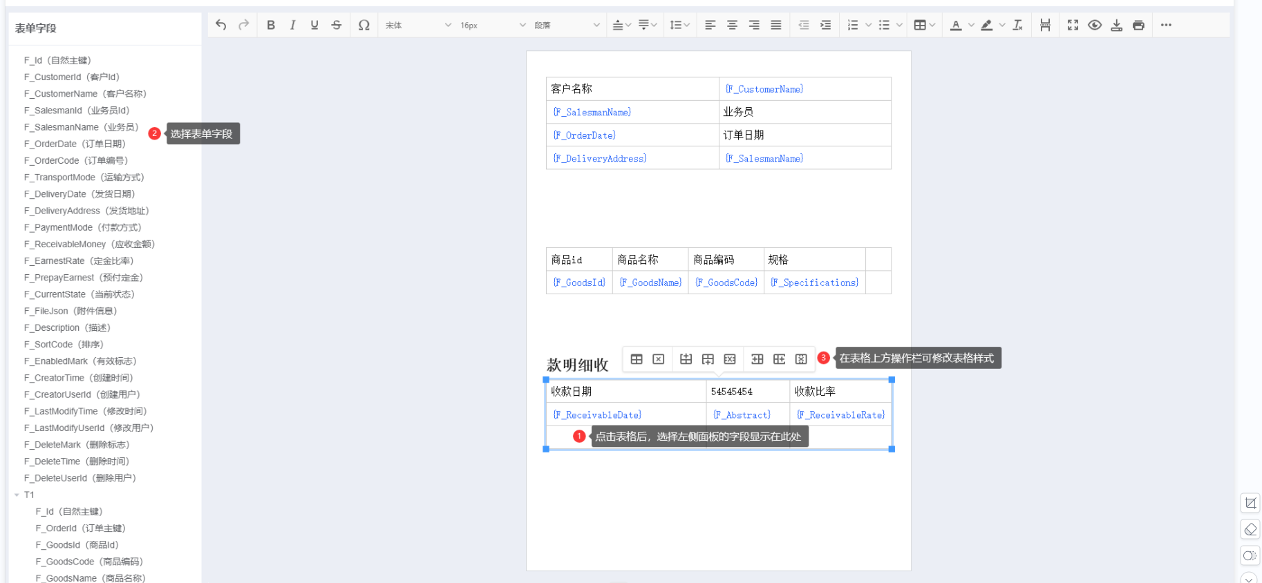
Task: Undo the last edit
Action: (x=220, y=25)
